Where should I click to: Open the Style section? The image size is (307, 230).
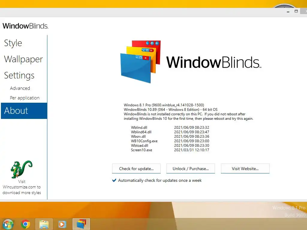pyautogui.click(x=13, y=43)
